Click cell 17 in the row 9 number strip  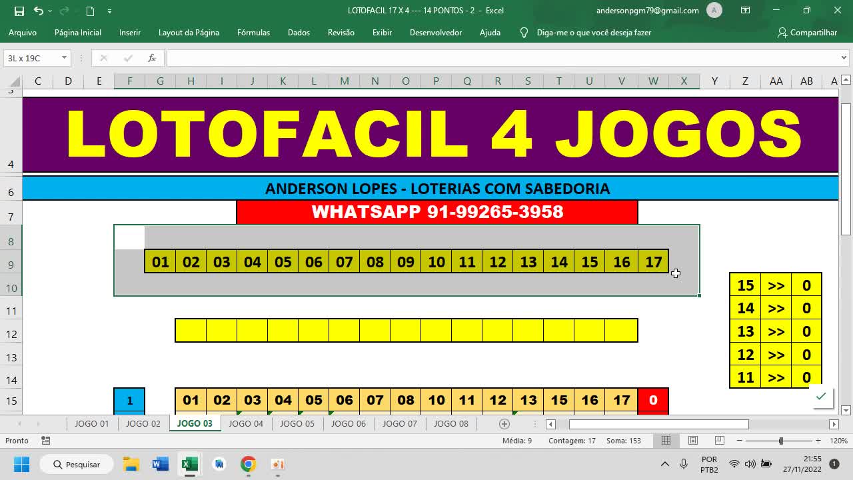coord(653,261)
